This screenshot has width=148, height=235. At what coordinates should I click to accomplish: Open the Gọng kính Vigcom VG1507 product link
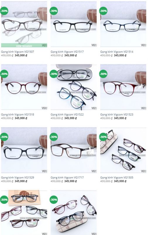pos(18,52)
